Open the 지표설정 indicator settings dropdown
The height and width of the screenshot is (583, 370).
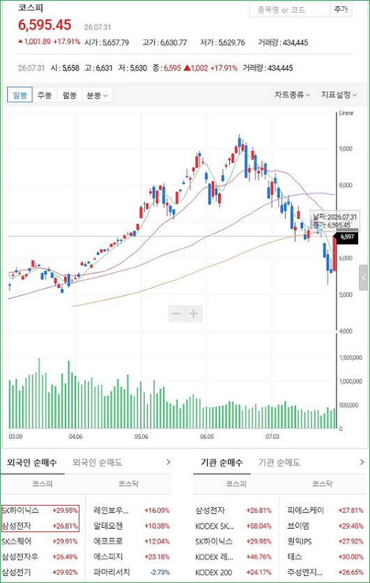pyautogui.click(x=339, y=95)
